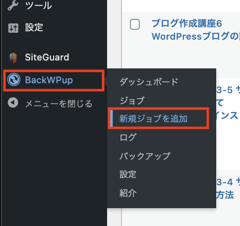
Task: Tick checkbox beside ブログ作成講座6 post
Action: pos(135,24)
